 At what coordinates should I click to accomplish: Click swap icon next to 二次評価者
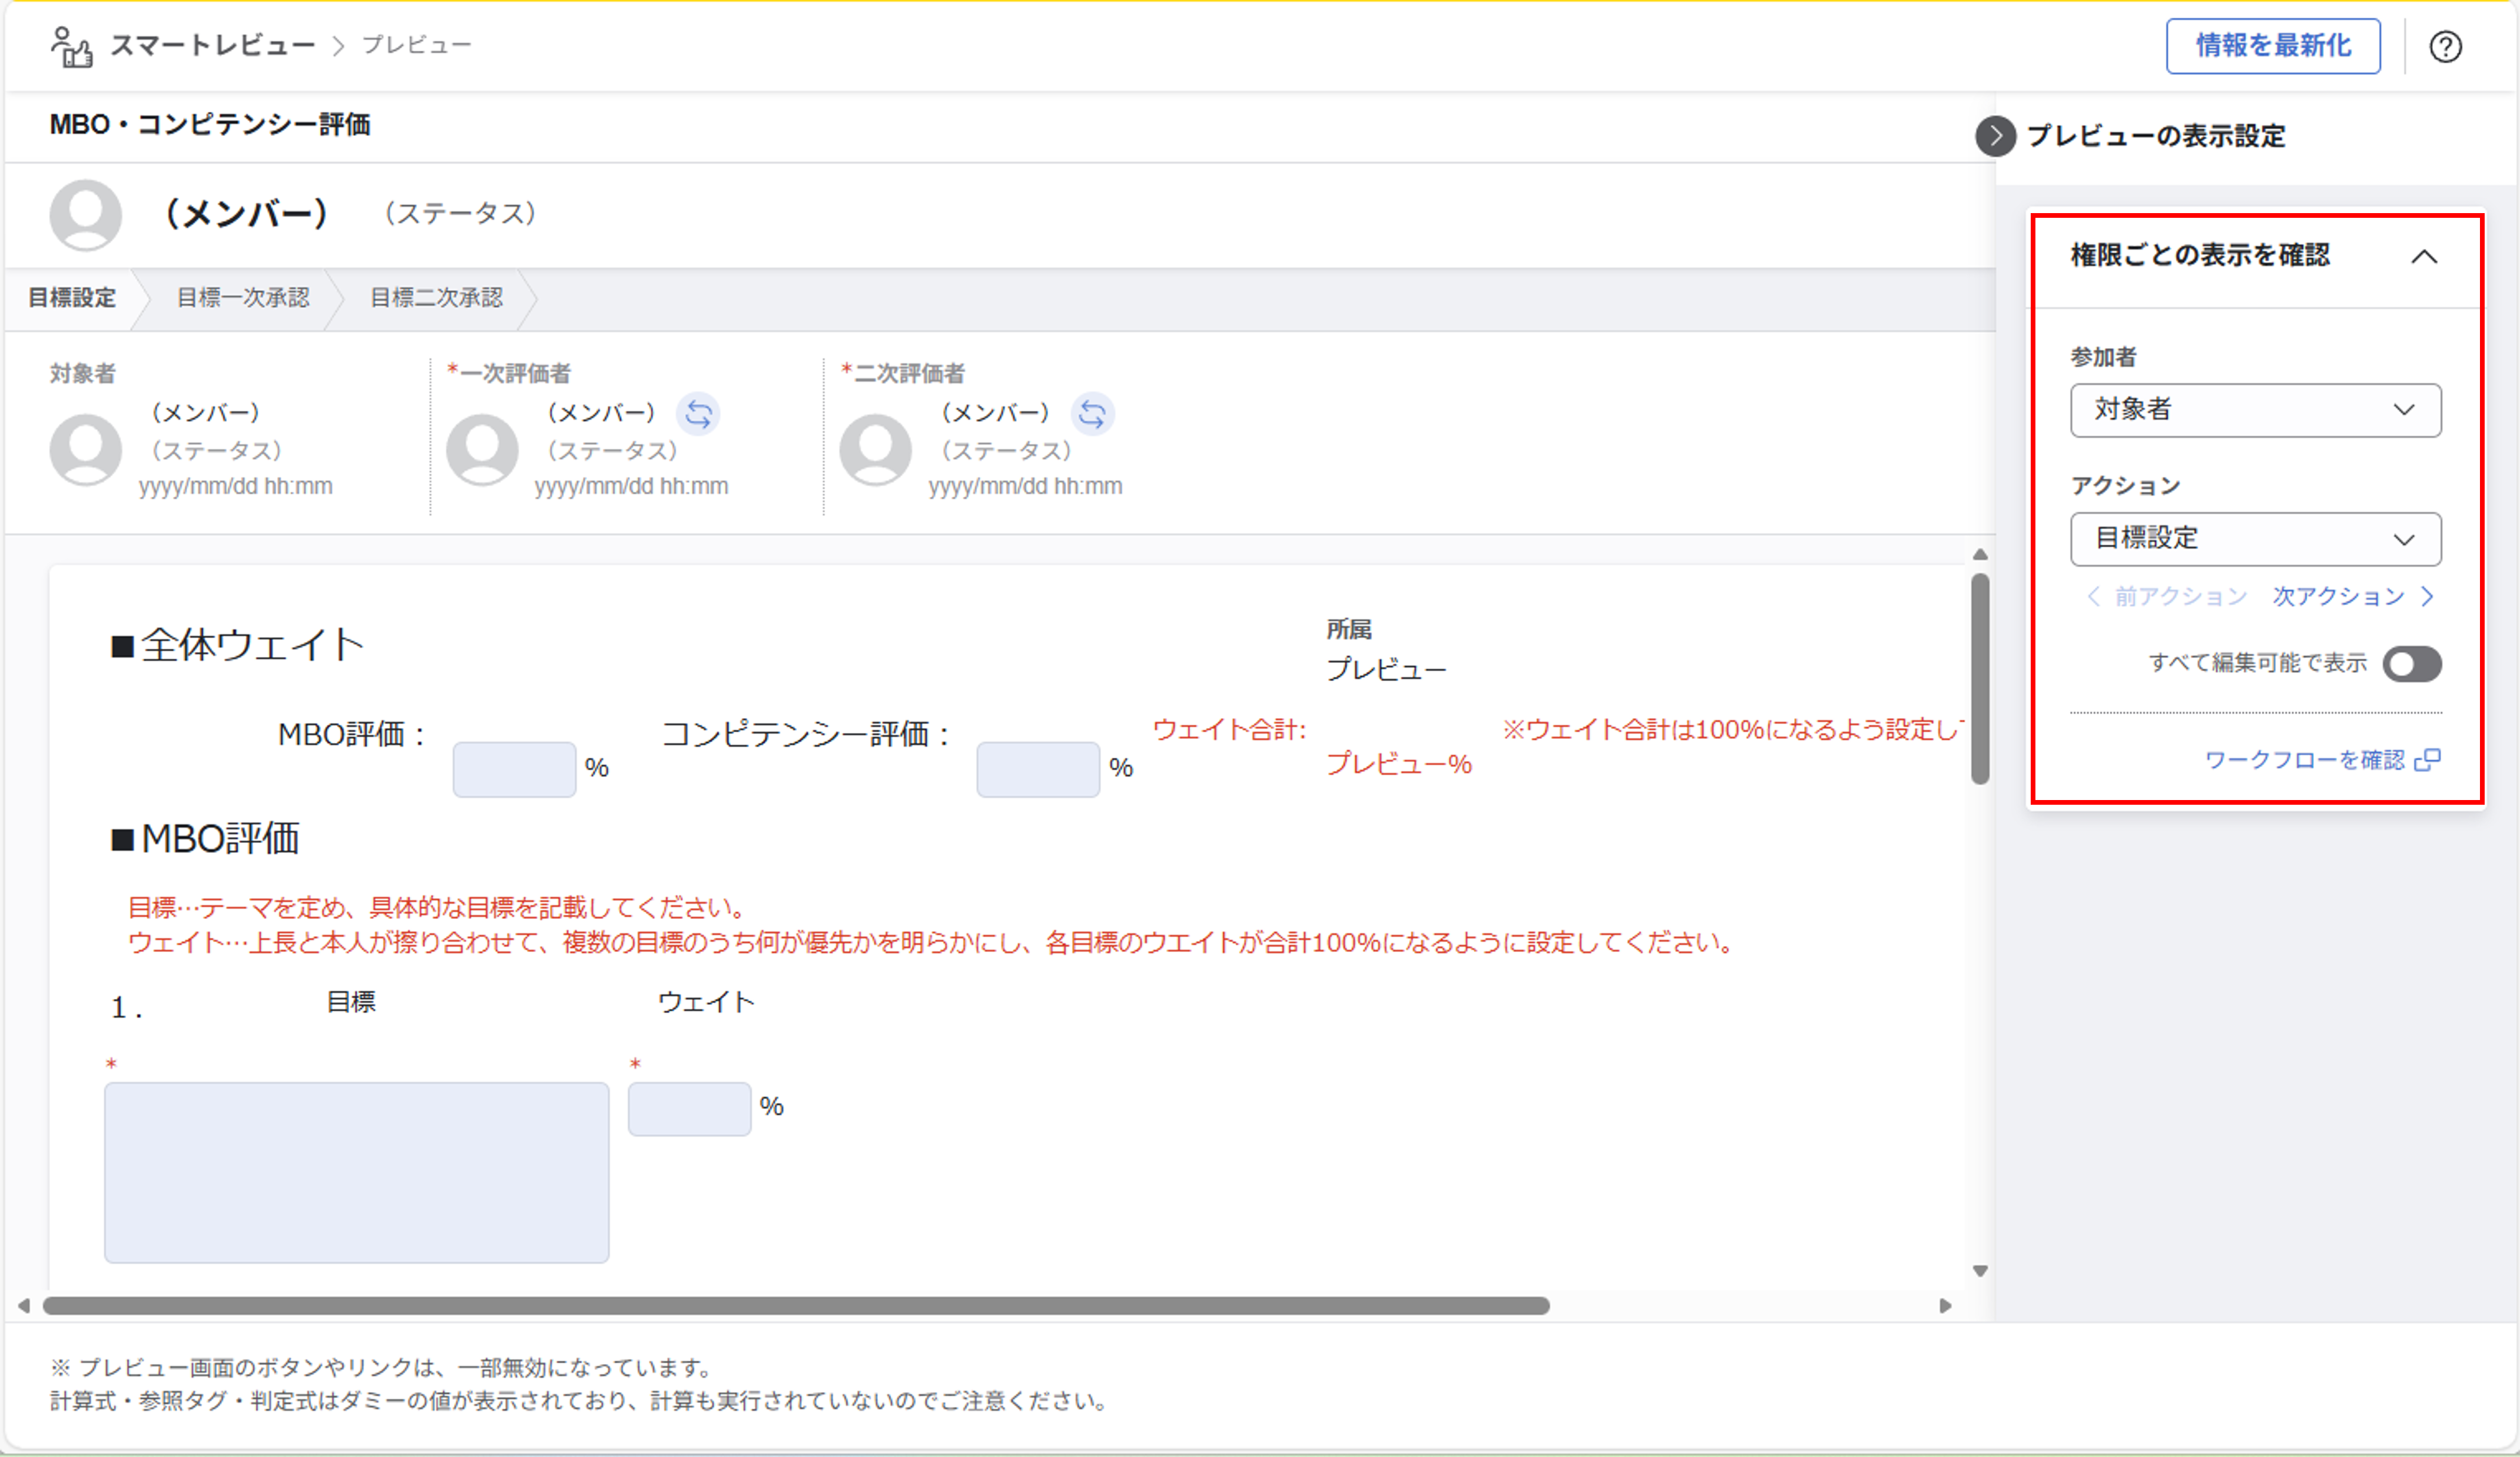coord(1092,413)
